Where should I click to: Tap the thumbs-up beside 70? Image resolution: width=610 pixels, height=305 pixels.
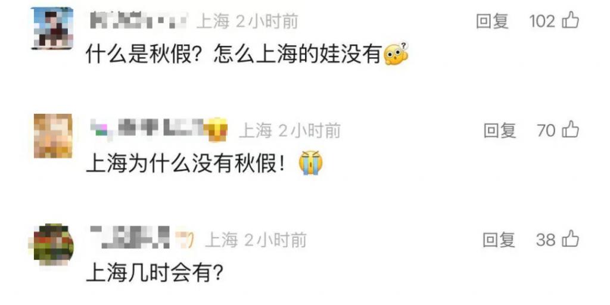[x=570, y=129]
